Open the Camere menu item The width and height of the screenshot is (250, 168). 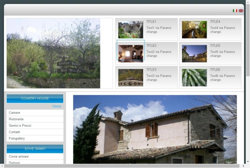tap(35, 113)
